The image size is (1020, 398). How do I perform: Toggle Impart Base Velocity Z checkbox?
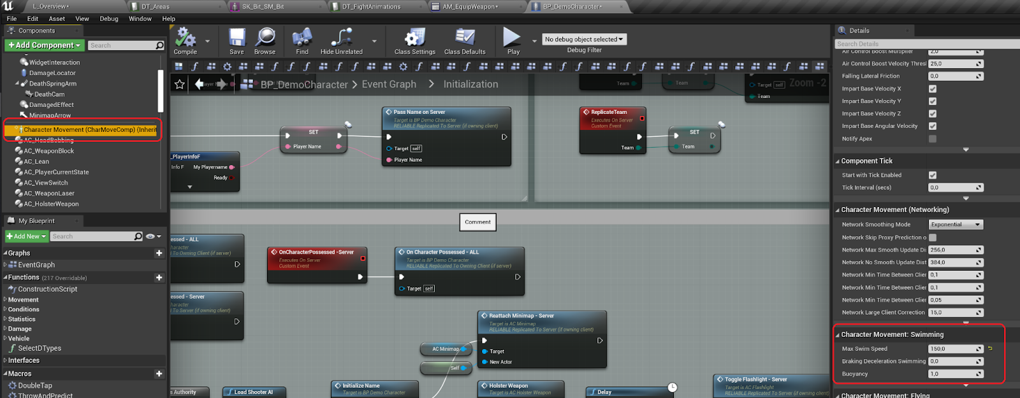point(933,113)
